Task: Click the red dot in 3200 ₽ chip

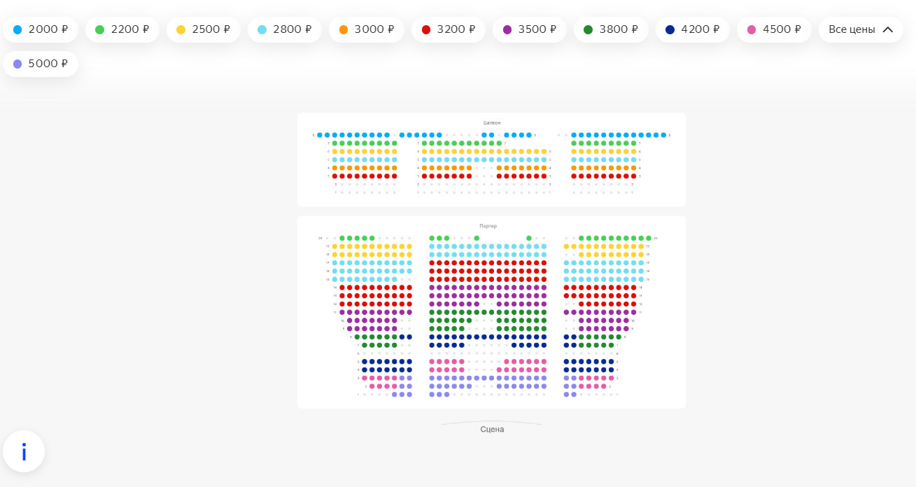Action: [426, 29]
